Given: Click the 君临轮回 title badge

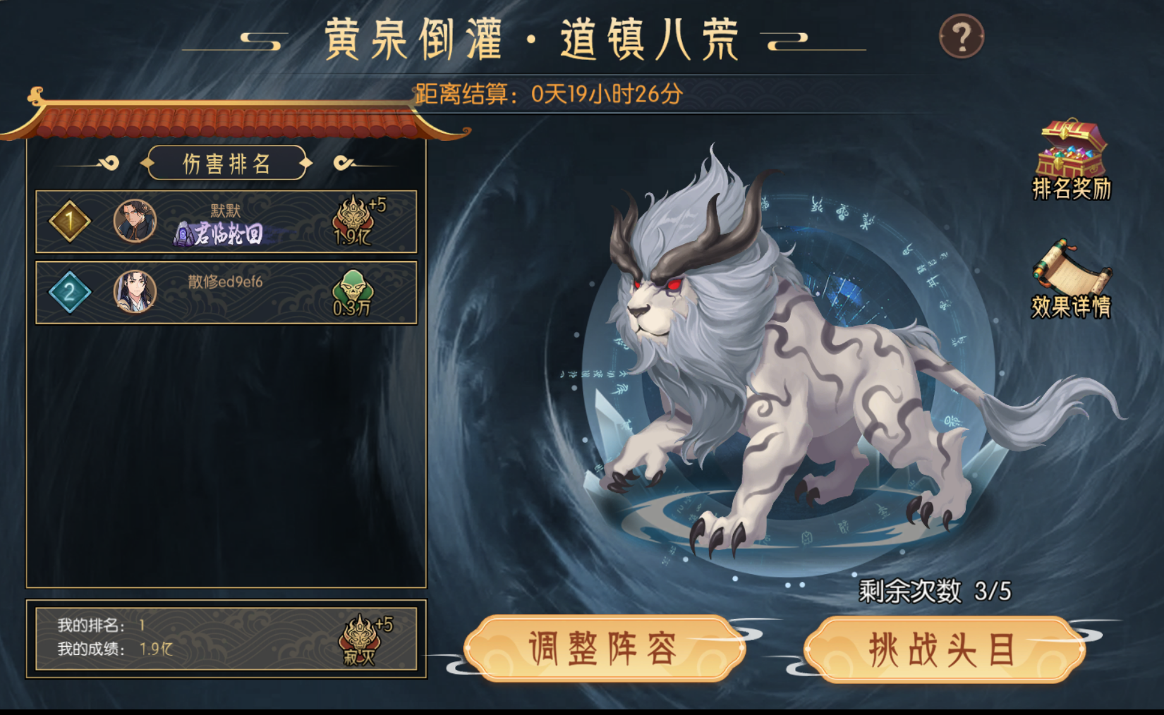Looking at the screenshot, I should pos(219,234).
